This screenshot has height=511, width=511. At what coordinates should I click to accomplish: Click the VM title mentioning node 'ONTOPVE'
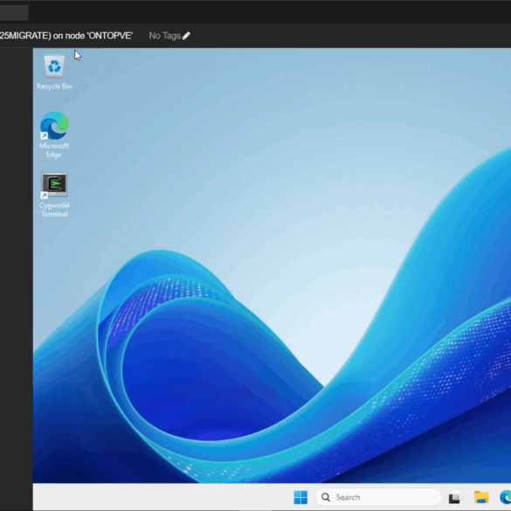pyautogui.click(x=66, y=36)
